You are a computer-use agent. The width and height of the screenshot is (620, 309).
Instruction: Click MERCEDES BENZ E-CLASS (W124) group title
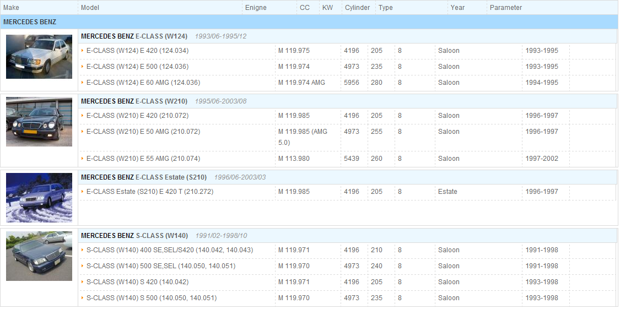click(x=134, y=36)
